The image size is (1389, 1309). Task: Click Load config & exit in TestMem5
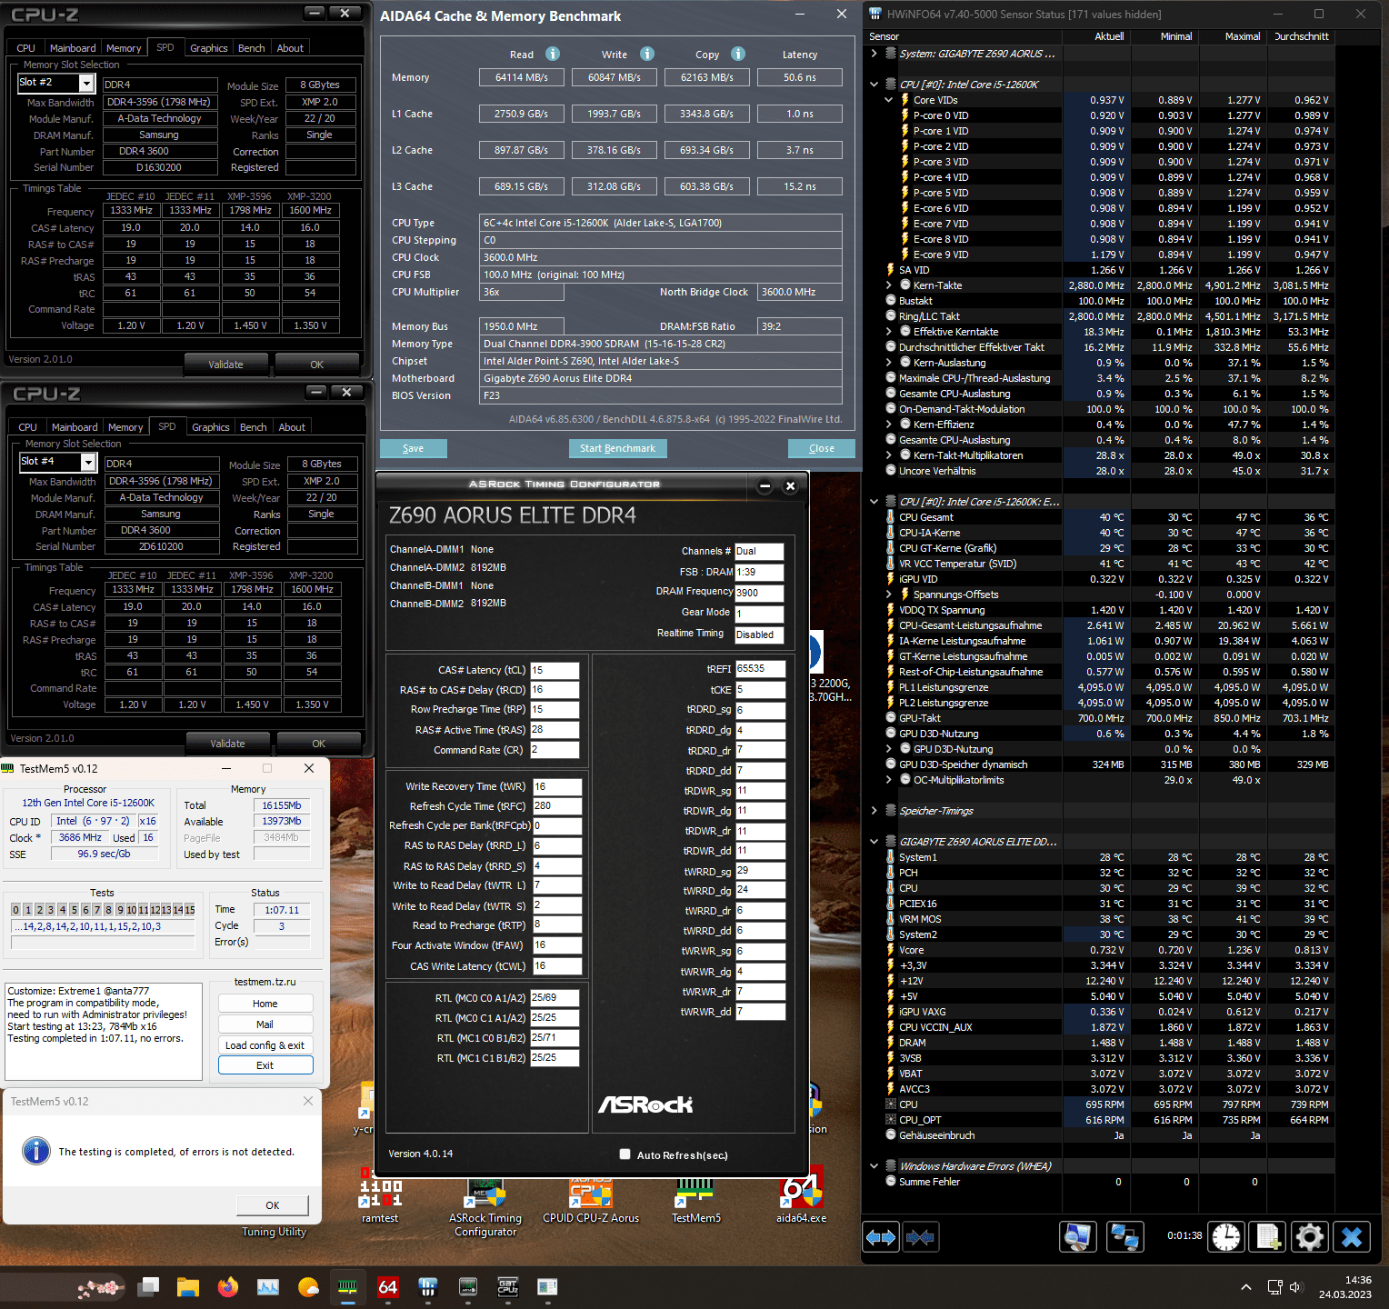[265, 1045]
